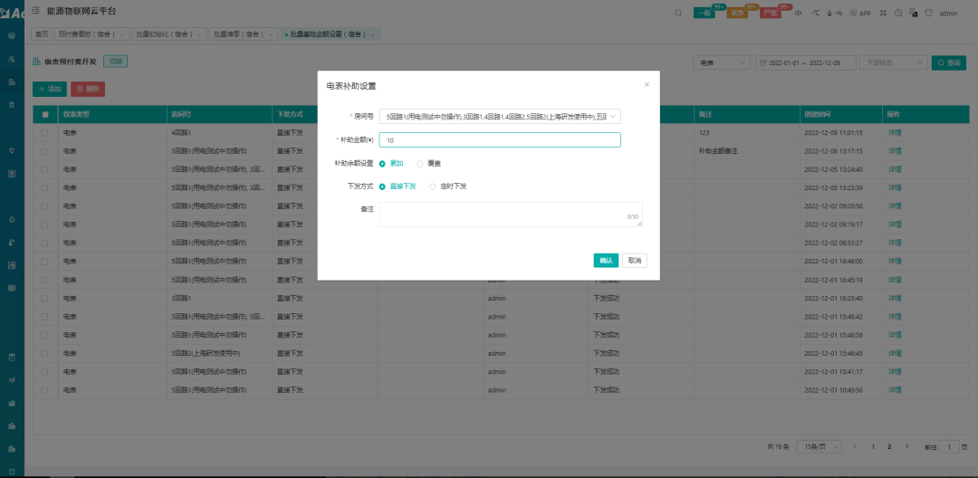Check the row with room 3回路1

coord(45,299)
